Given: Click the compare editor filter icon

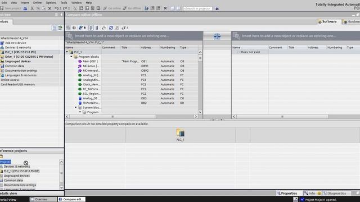Looking at the screenshot, I should pos(81,27).
